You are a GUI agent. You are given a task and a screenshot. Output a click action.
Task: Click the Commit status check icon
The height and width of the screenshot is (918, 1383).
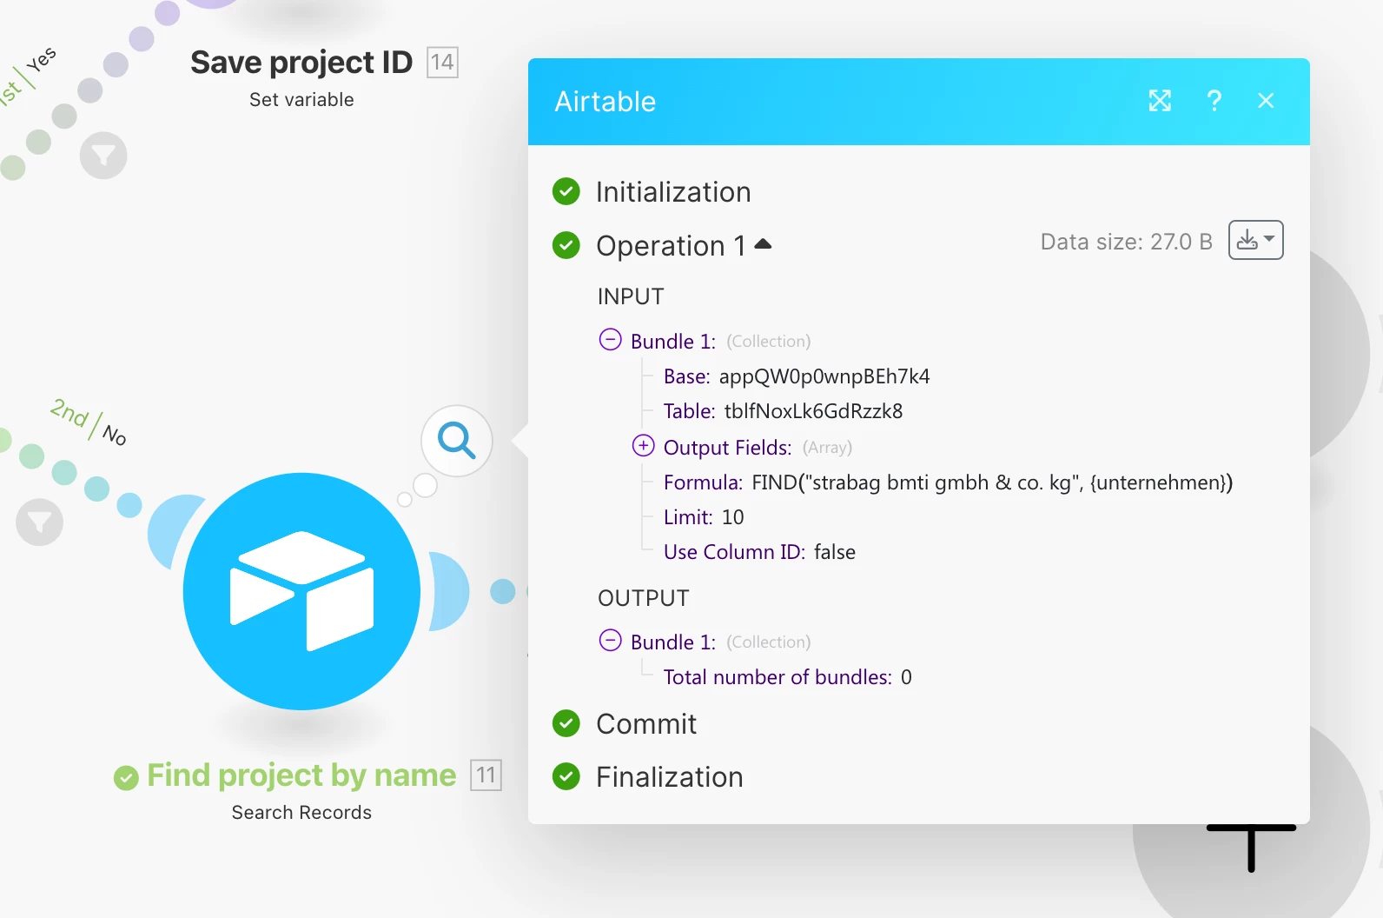[x=566, y=723]
